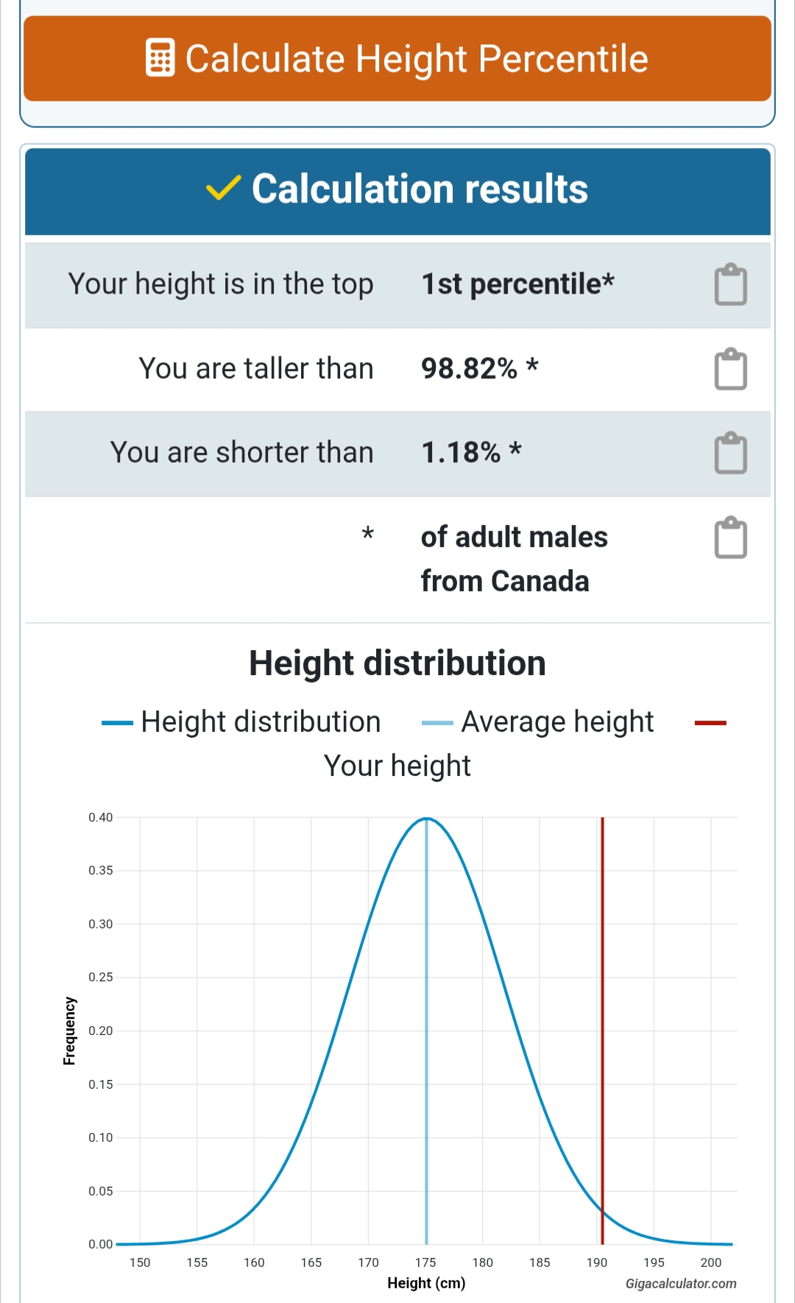Toggle the Your height legend label
The image size is (795, 1303).
(397, 766)
